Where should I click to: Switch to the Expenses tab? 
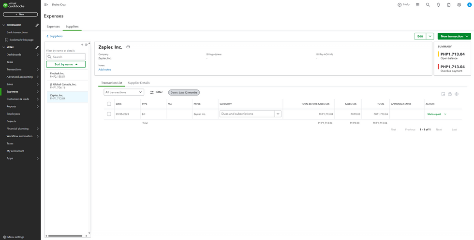point(53,27)
